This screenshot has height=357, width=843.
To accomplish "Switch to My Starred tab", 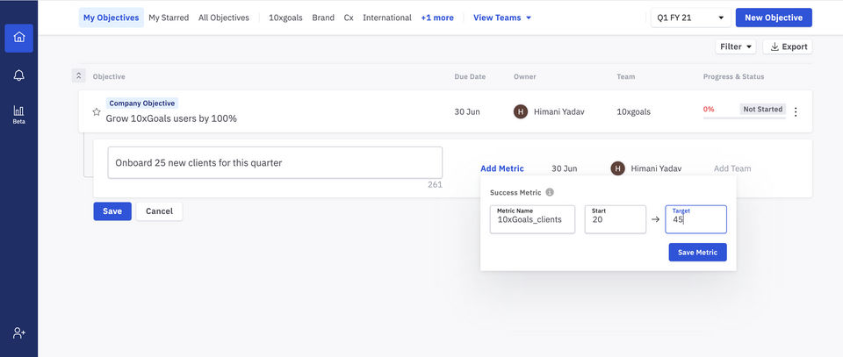I will click(x=169, y=18).
